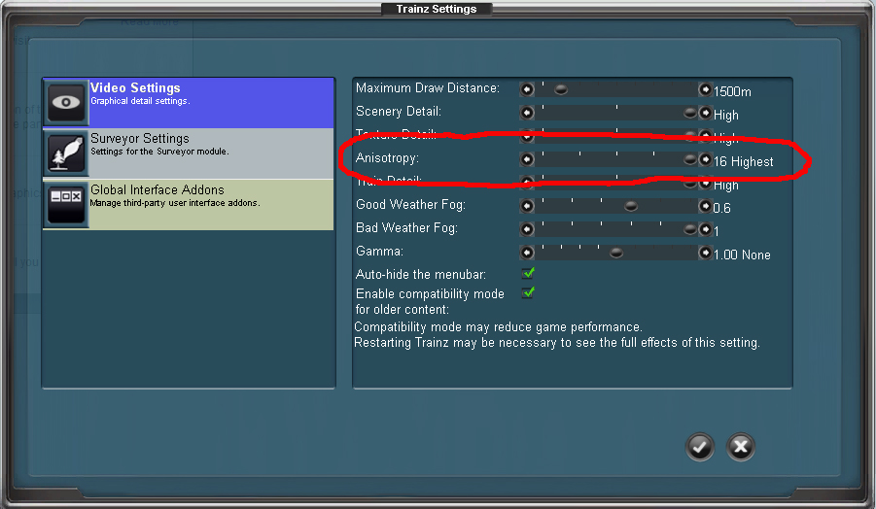Screen dimensions: 876x509
Task: Decrease Bad Weather Fog with left arrow
Action: (527, 229)
